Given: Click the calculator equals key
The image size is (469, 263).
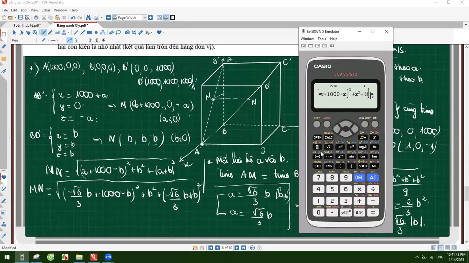Looking at the screenshot, I should 373,213.
